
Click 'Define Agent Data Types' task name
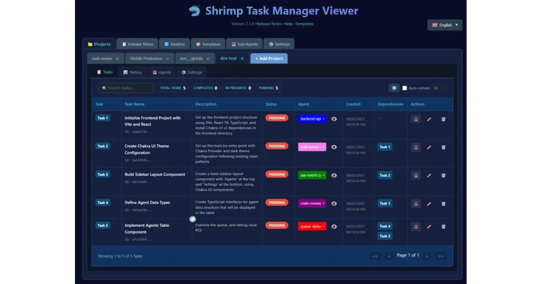point(147,203)
